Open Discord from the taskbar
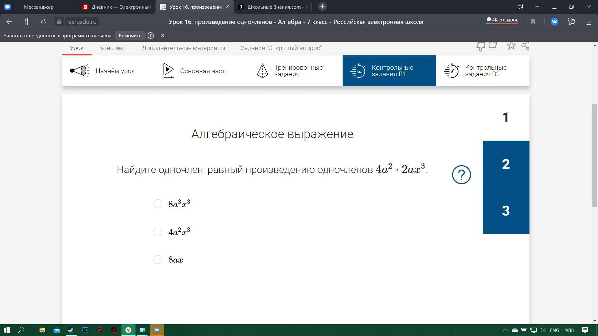Viewport: 598px width, 336px height. tap(157, 330)
